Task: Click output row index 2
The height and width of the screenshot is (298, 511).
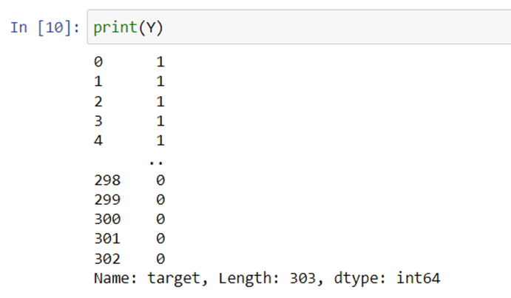Action: [98, 102]
